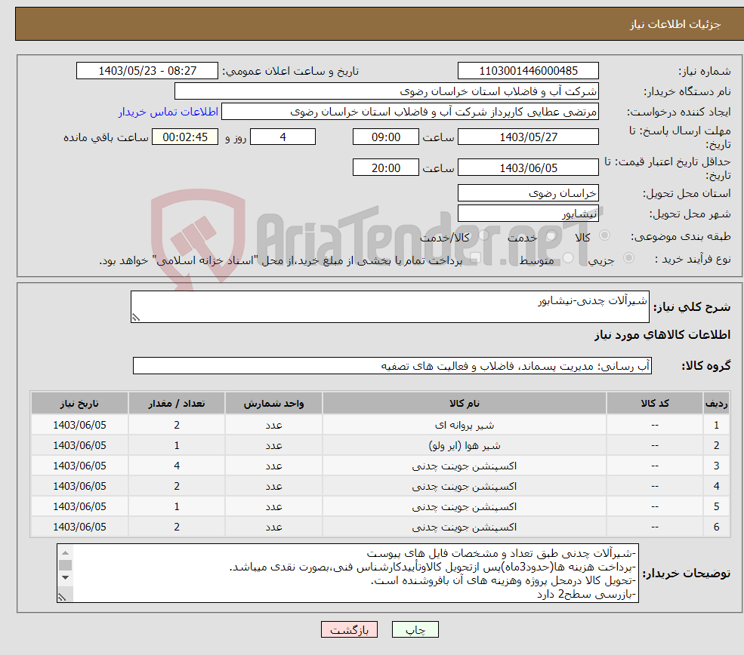
Task: Click the need number field 1103001446000485
Action: click(x=528, y=71)
